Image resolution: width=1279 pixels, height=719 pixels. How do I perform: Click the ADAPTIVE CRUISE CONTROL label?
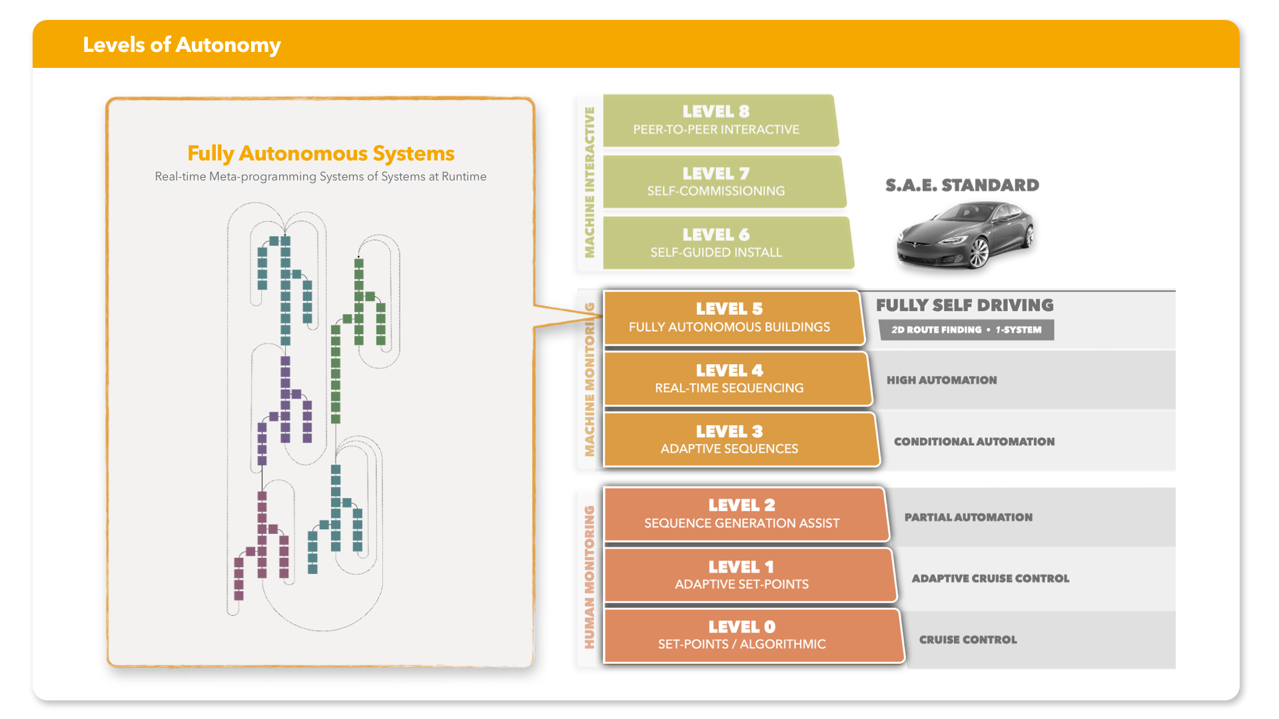(990, 579)
